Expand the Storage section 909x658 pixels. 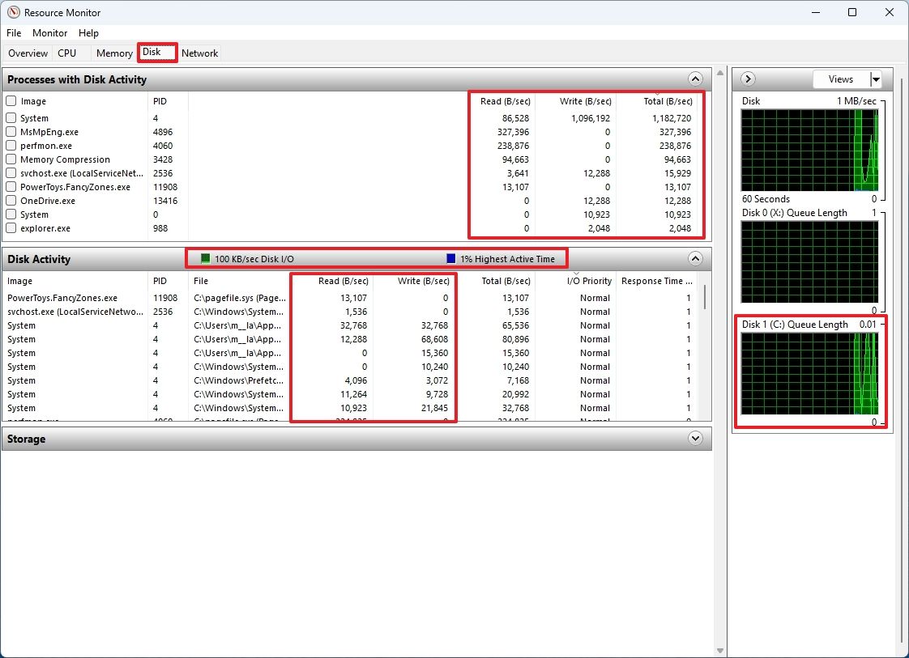point(695,438)
